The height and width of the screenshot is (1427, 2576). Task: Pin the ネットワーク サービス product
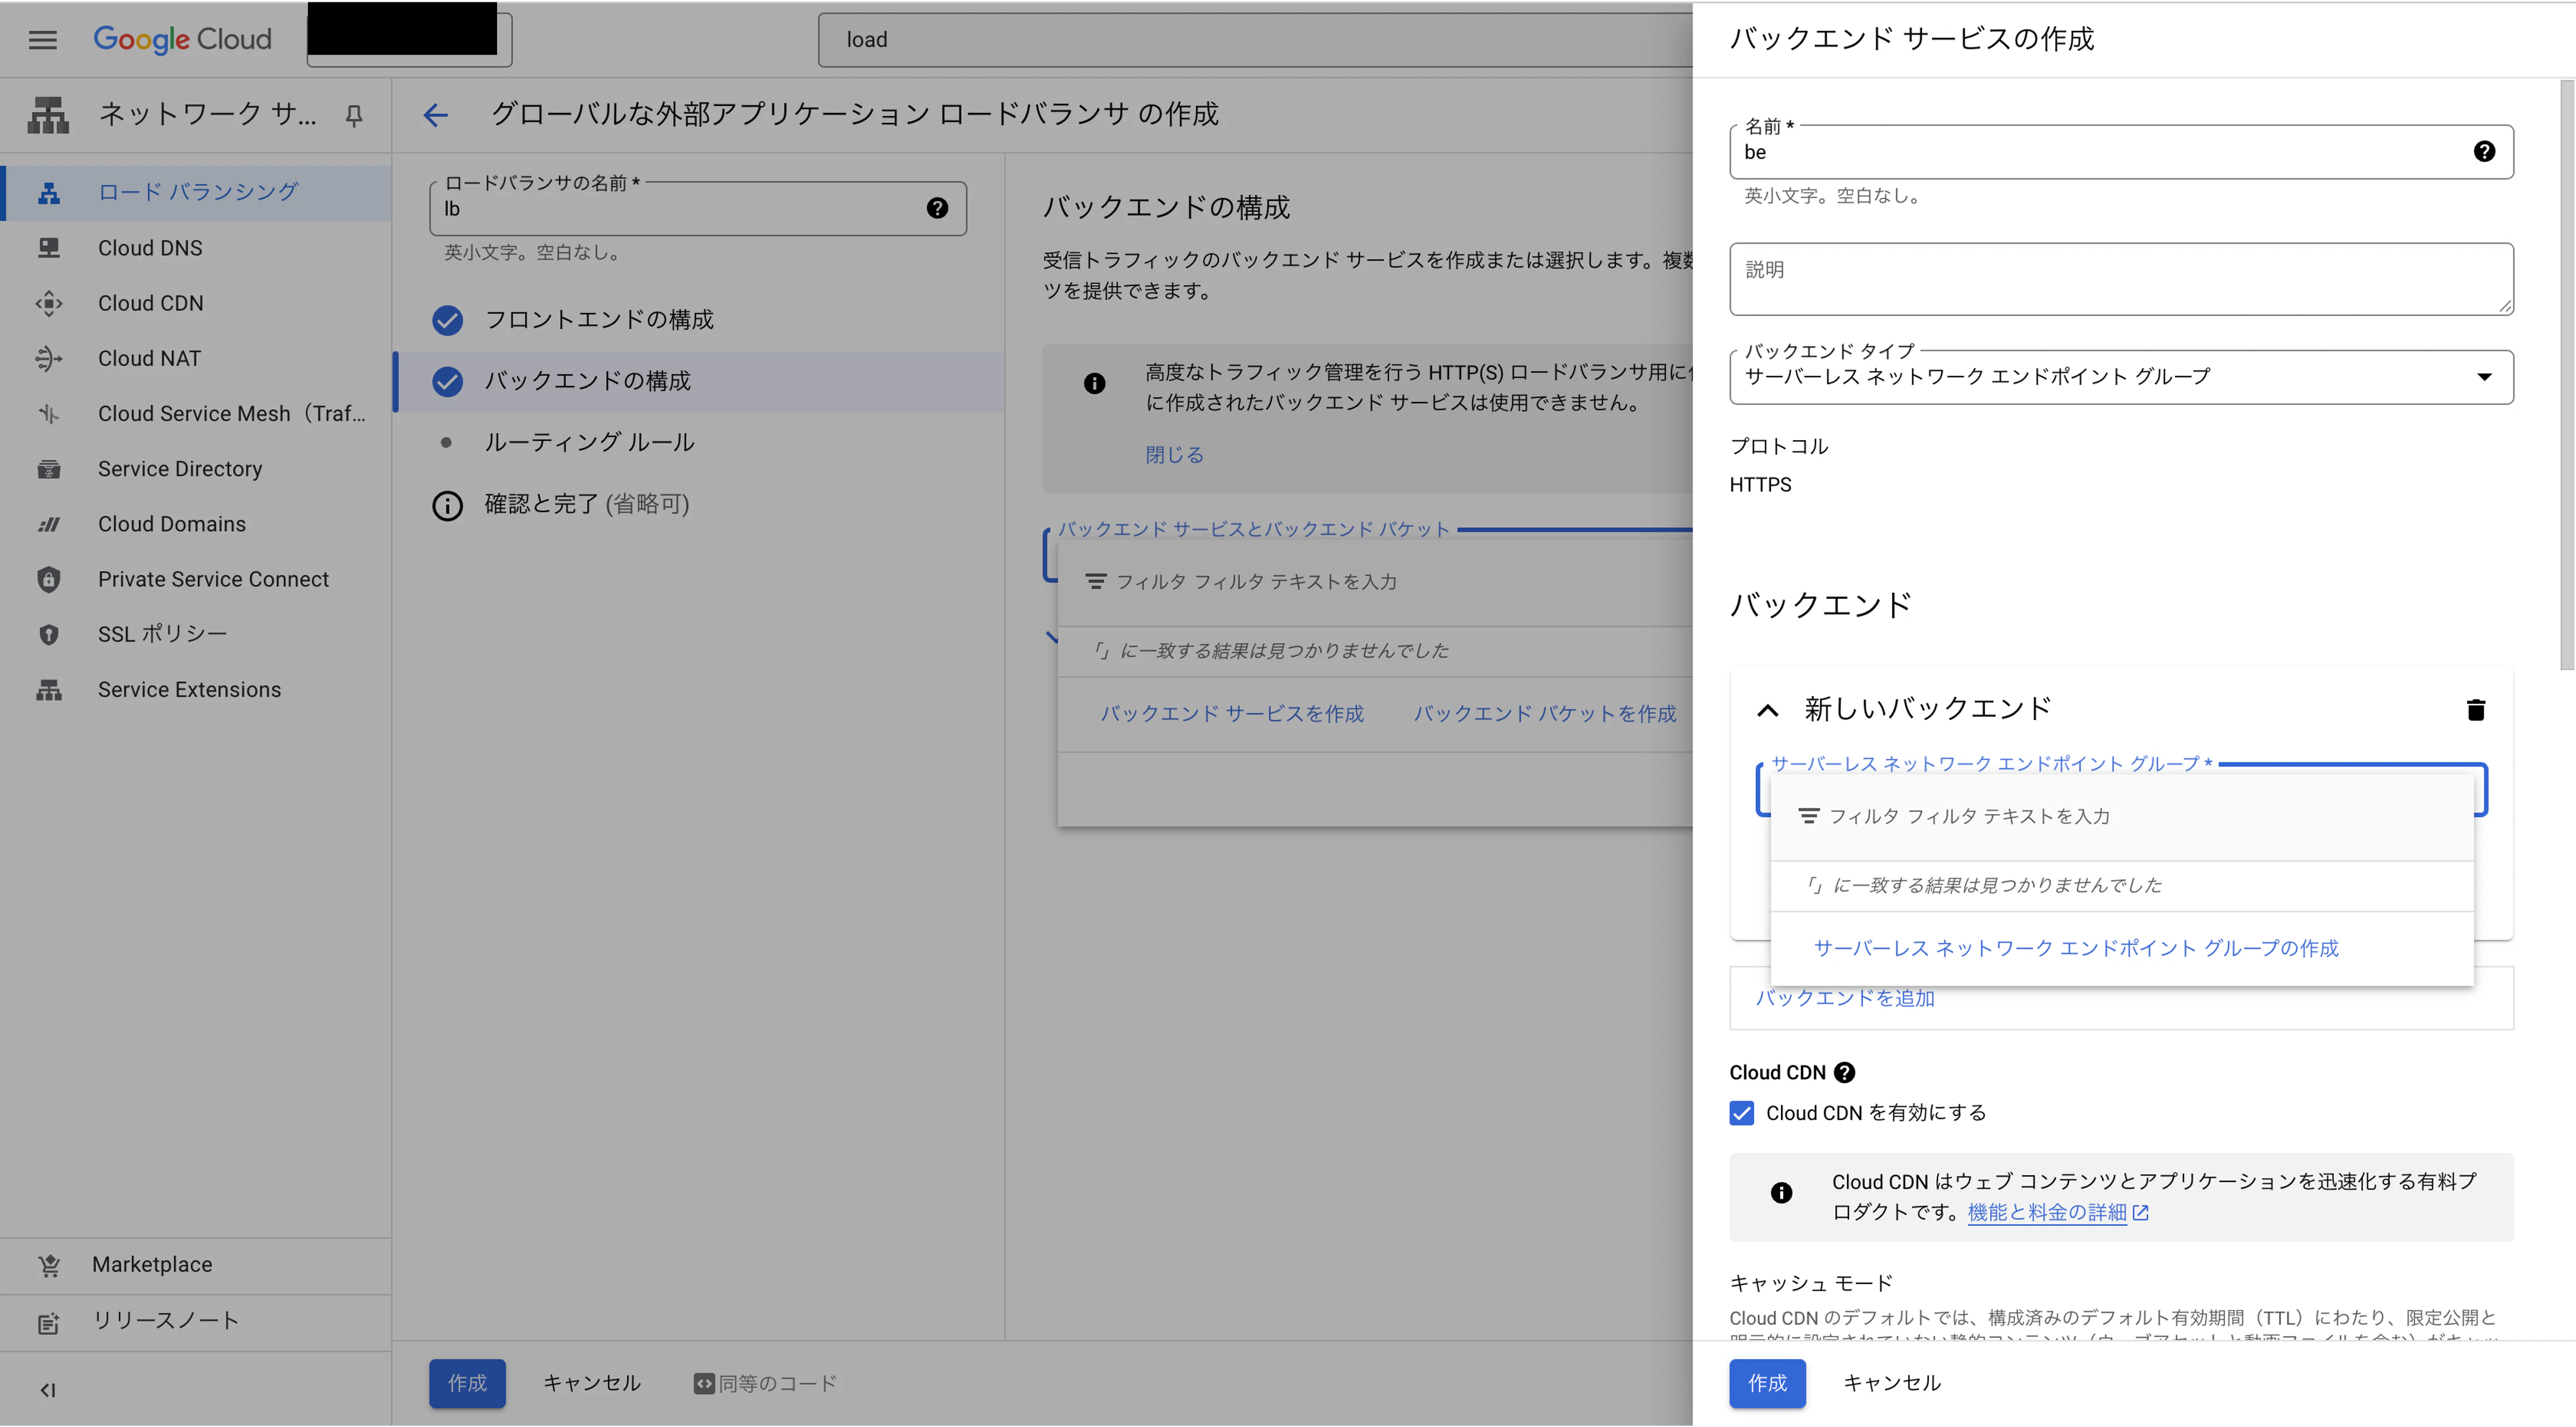click(354, 116)
